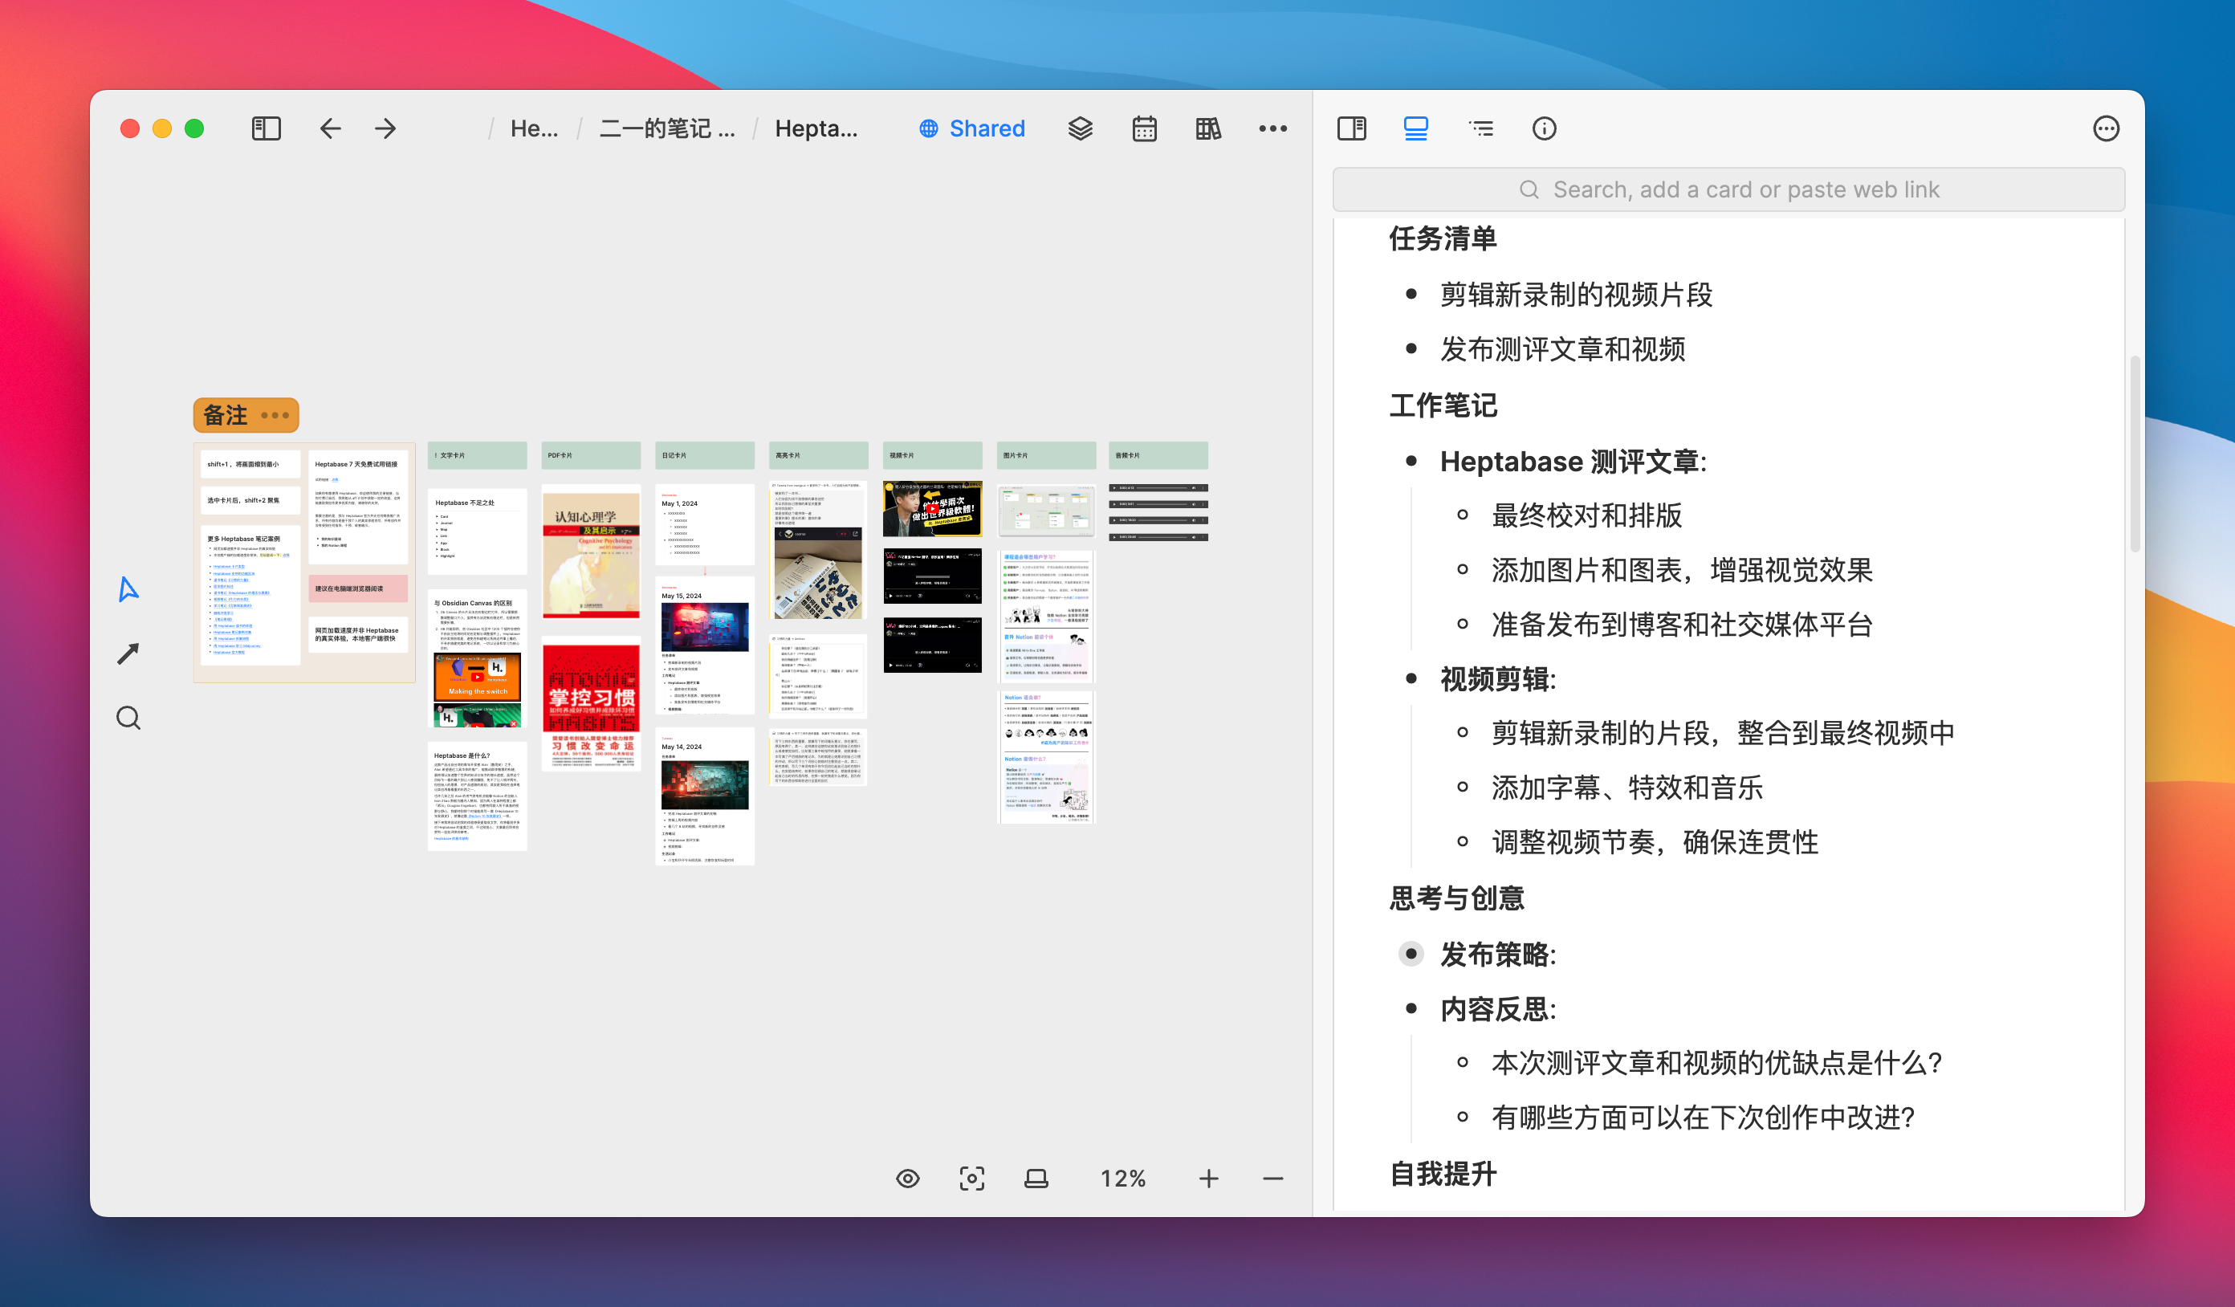Select the orange 备注 section label

tap(226, 415)
